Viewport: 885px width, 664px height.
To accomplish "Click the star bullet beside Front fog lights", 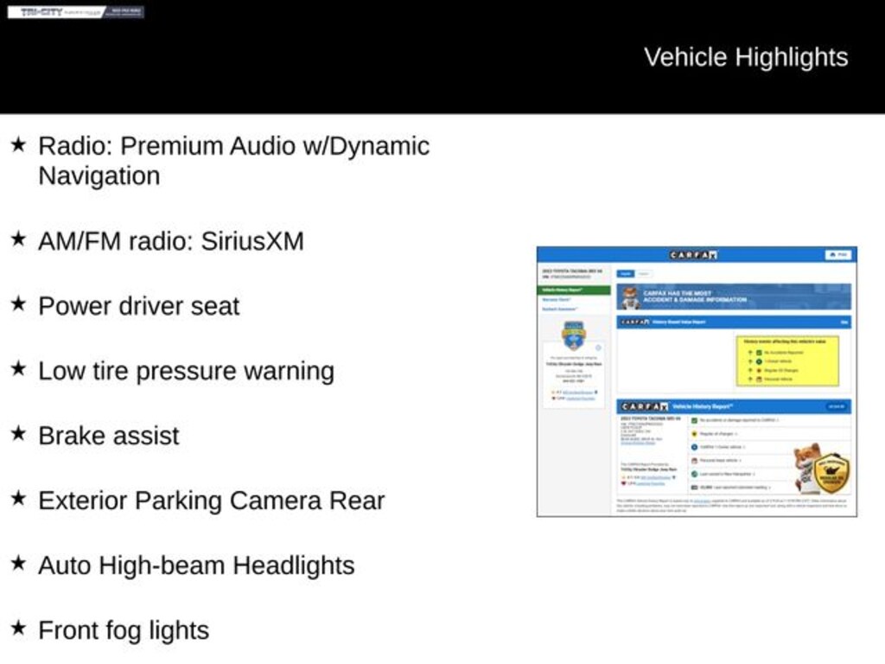I will (18, 629).
